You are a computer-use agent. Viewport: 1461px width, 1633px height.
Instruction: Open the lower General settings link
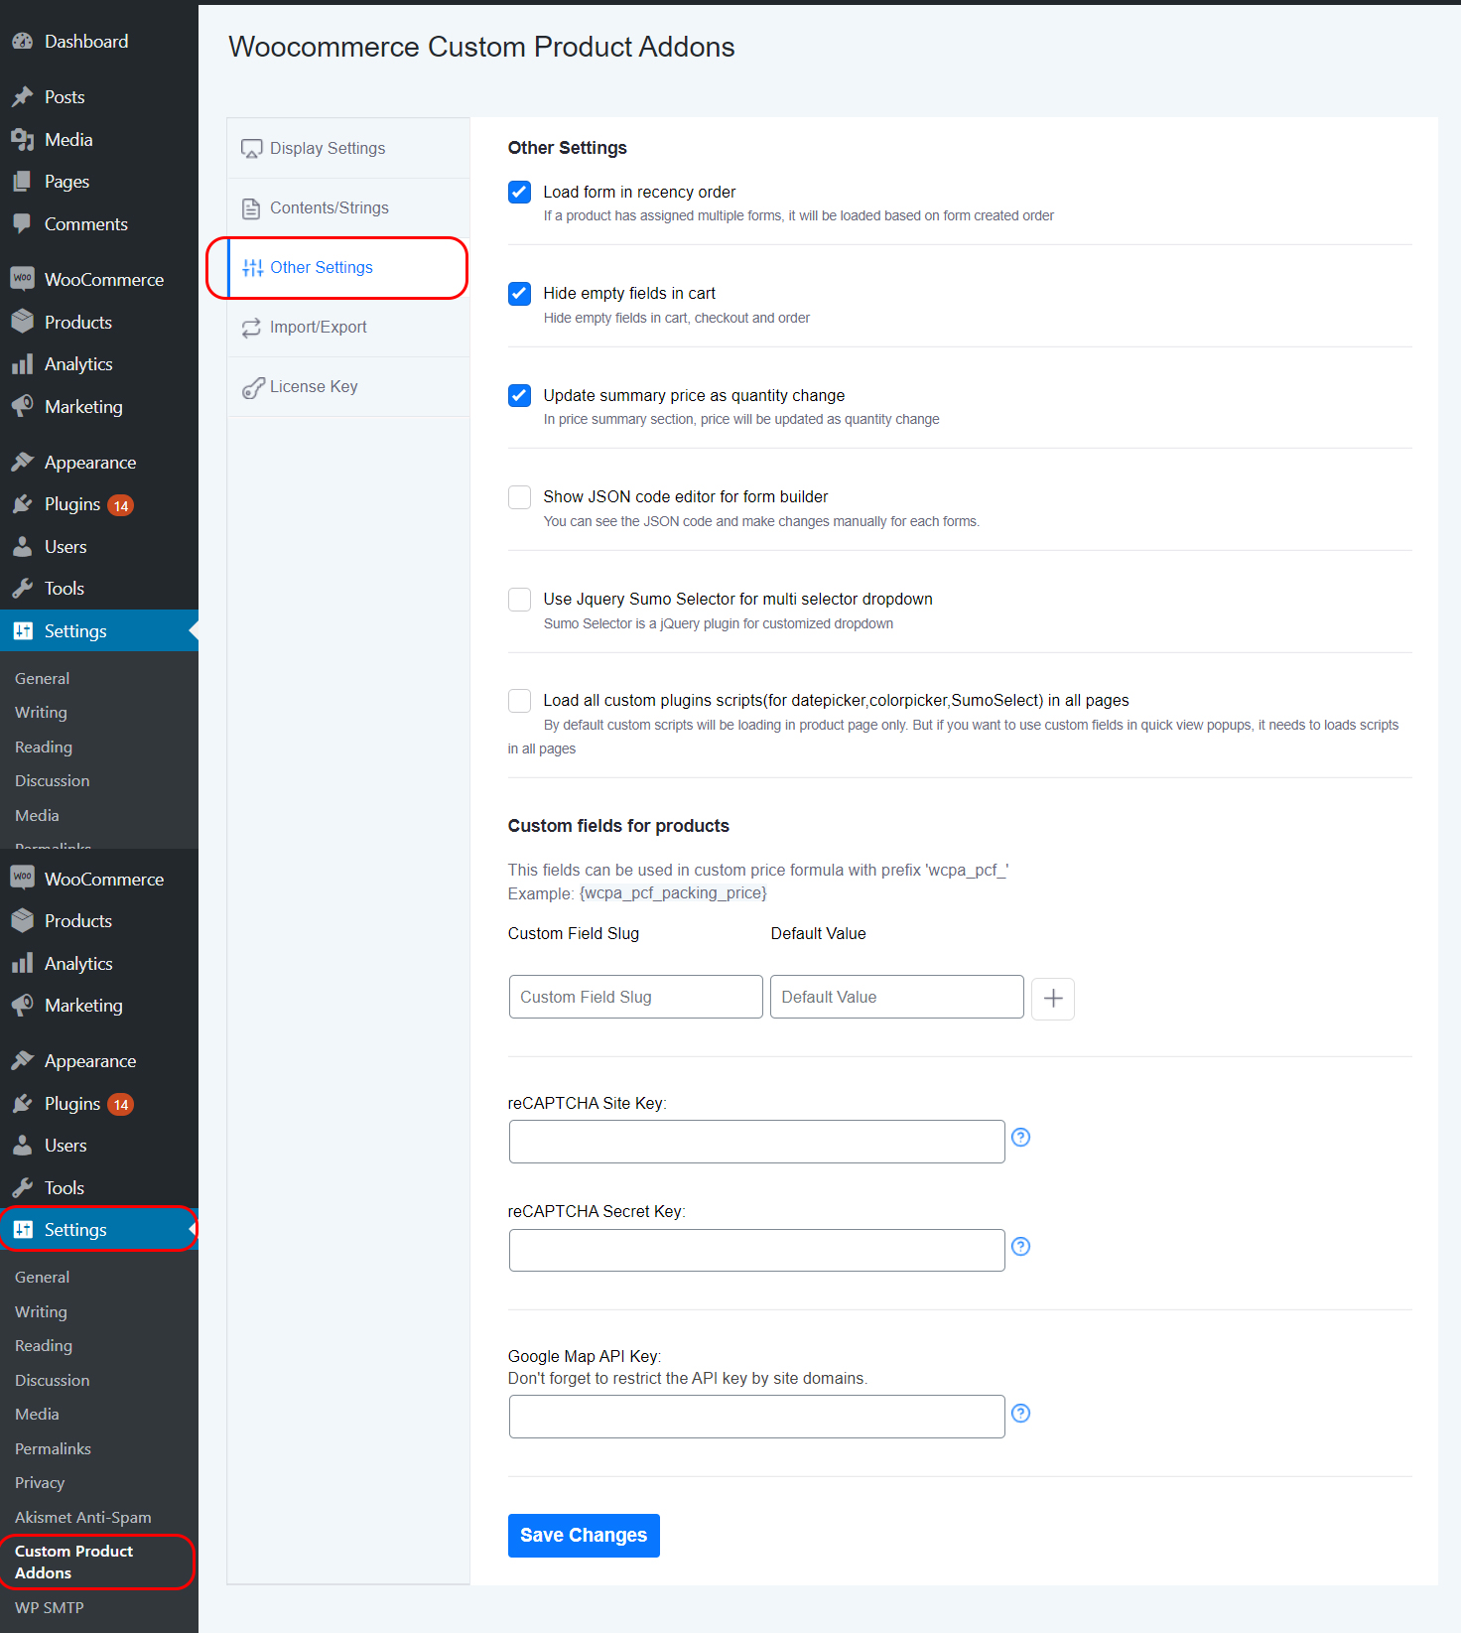[x=43, y=1278]
